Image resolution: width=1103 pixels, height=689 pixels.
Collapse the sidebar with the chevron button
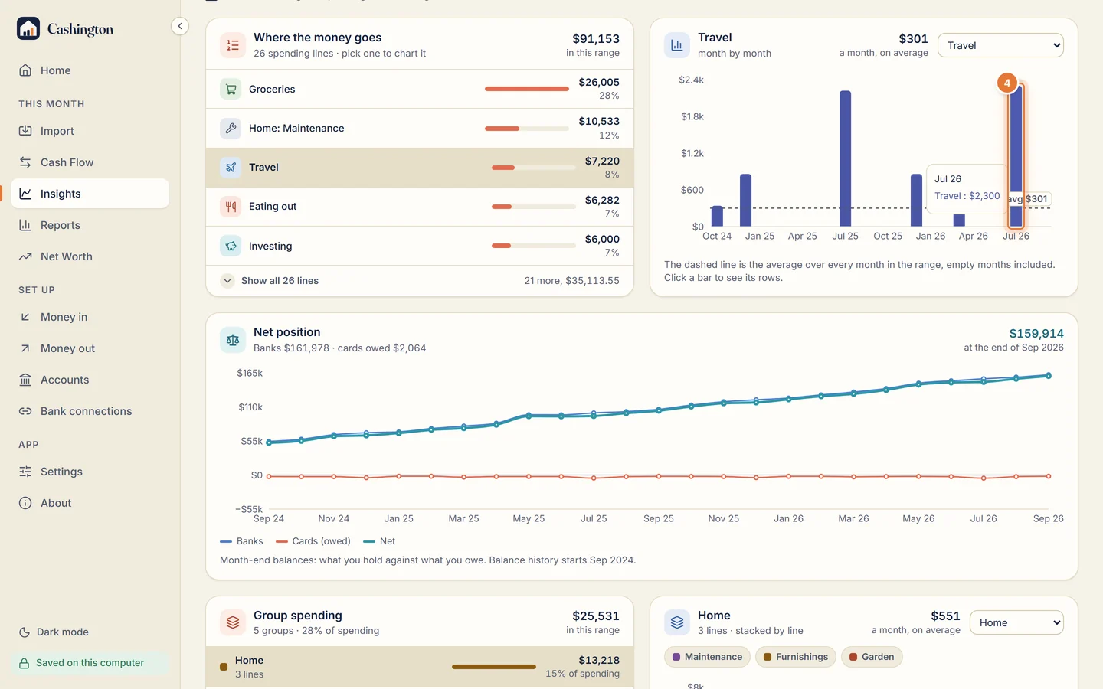[x=180, y=26]
